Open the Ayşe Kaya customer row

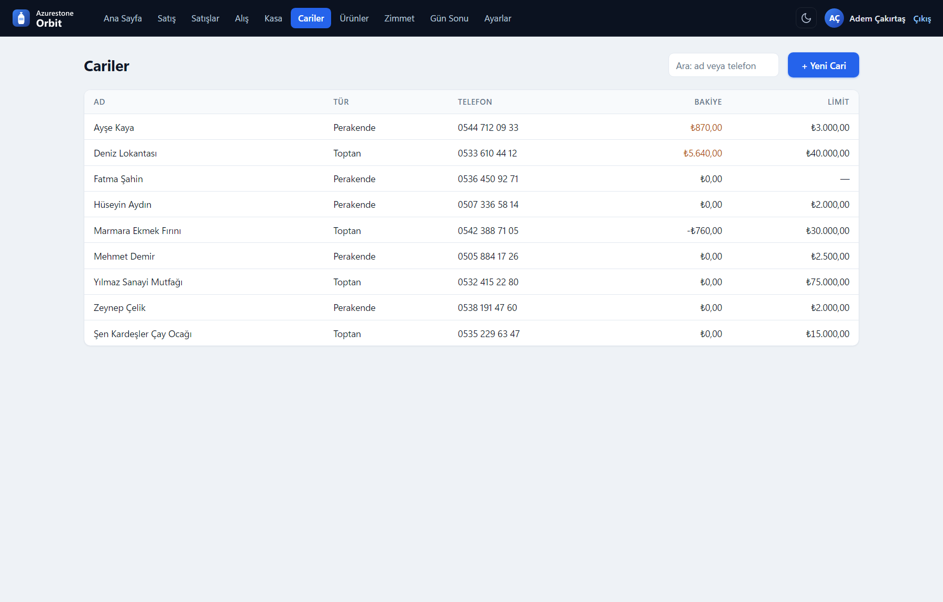coord(471,127)
